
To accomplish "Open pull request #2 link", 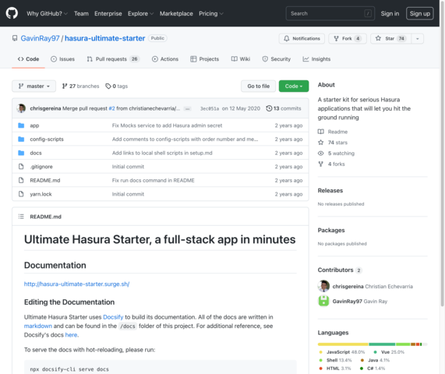I will click(111, 108).
